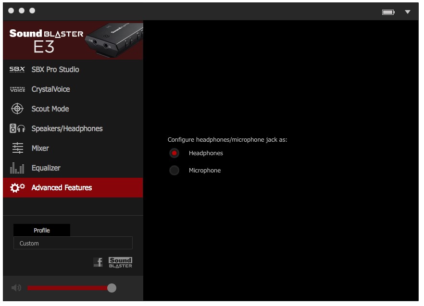424x306 pixels.
Task: Select the Headphones radio button
Action: pyautogui.click(x=175, y=153)
